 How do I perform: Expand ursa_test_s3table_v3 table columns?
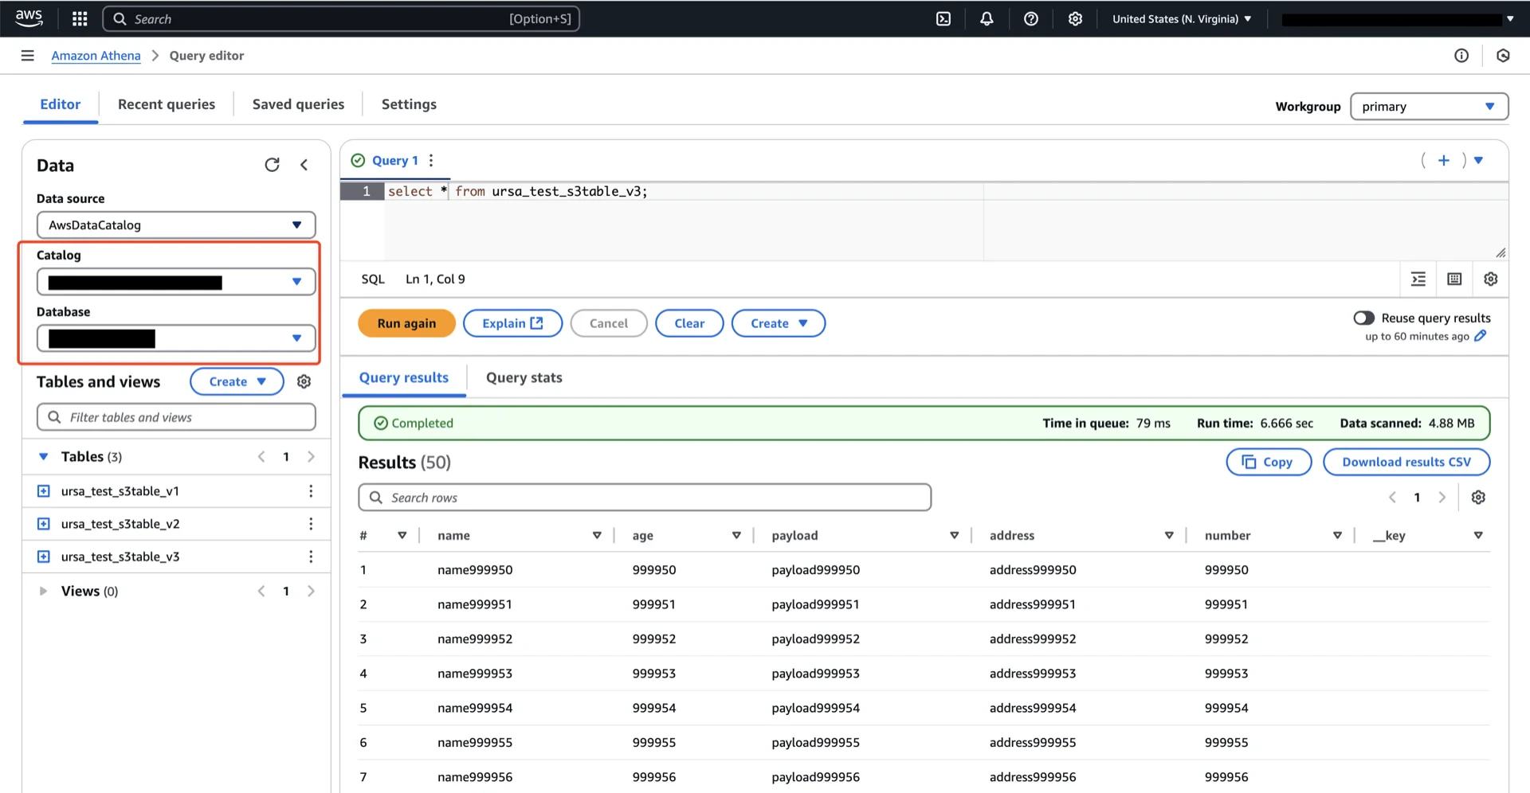(44, 557)
